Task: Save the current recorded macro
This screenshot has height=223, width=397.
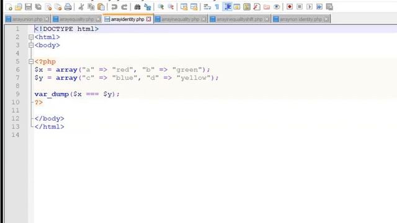Action: click(x=329, y=7)
